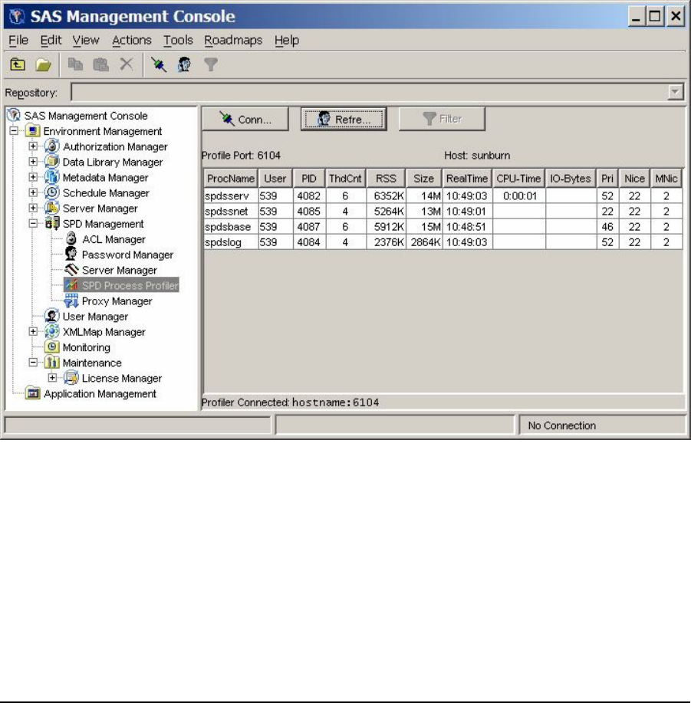Expand the License Manager node

point(52,378)
